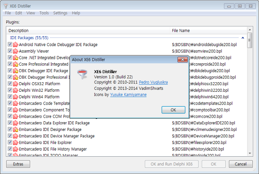Screen dimensions: 259x174
Task: Click the Embarcadero IDE File Explorer icon
Action: coord(16,142)
